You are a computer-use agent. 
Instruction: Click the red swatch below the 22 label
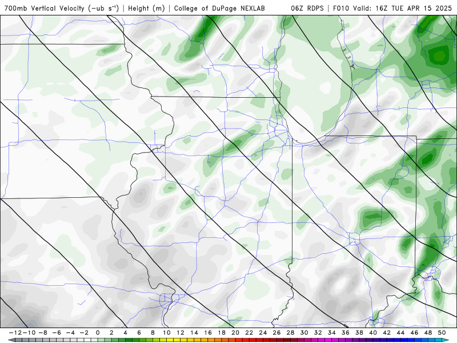click(252, 340)
